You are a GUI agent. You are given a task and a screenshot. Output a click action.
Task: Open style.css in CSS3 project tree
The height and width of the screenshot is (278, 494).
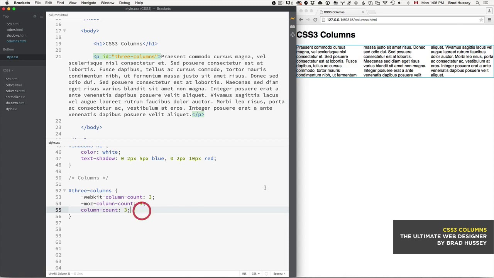coord(11,109)
